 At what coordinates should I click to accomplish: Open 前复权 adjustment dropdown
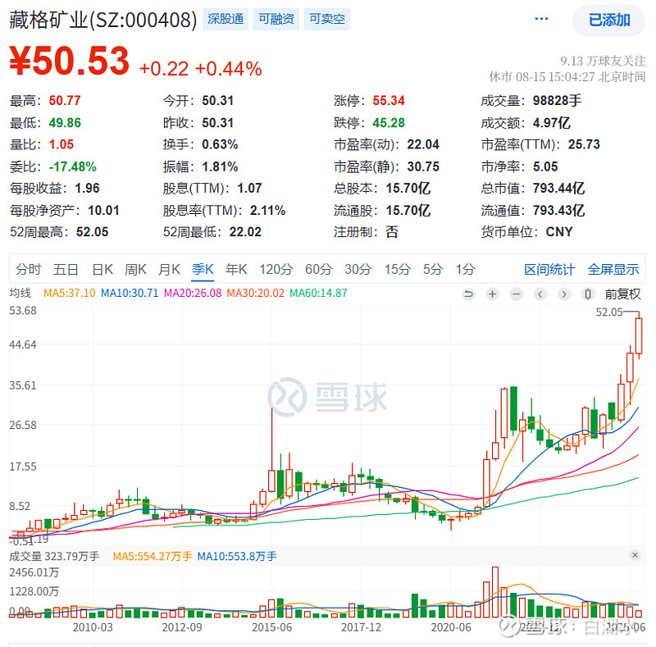point(622,294)
